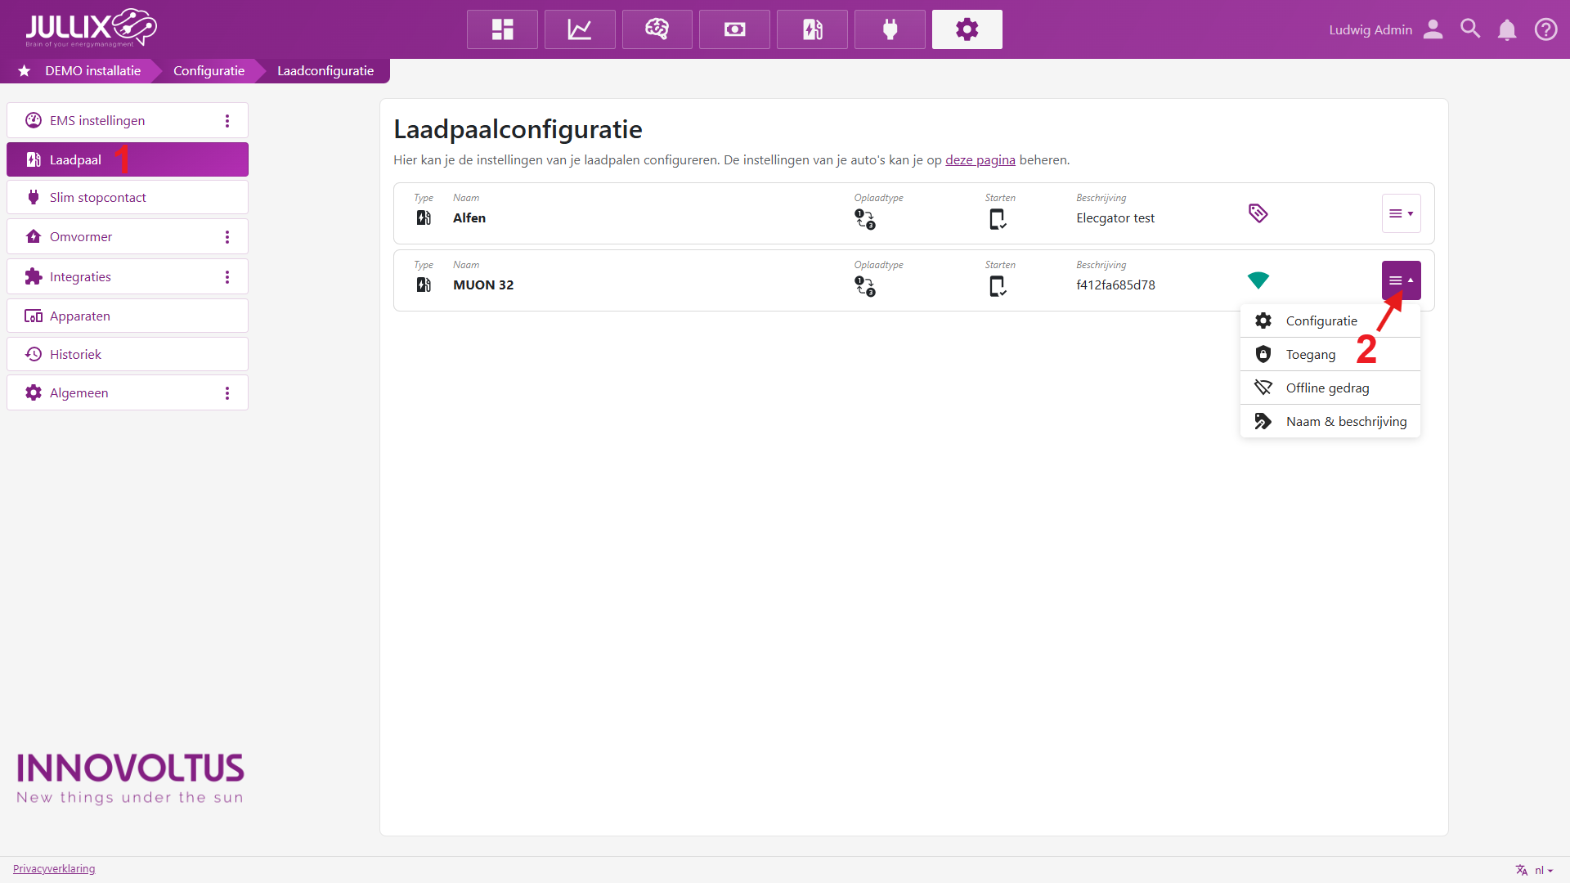Follow the 'deze pagina' link
Image resolution: width=1570 pixels, height=883 pixels.
(980, 160)
